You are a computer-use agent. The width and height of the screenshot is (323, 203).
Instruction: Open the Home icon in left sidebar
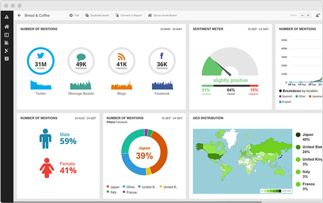click(x=6, y=27)
